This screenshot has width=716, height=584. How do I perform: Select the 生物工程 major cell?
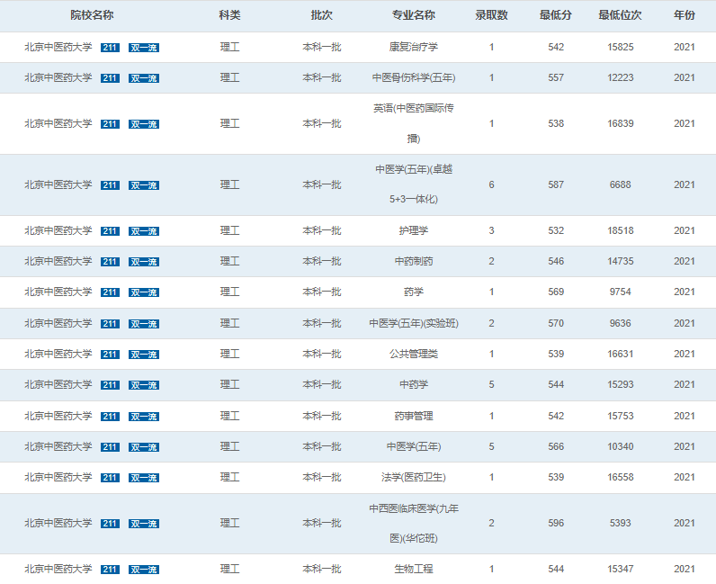coord(413,570)
